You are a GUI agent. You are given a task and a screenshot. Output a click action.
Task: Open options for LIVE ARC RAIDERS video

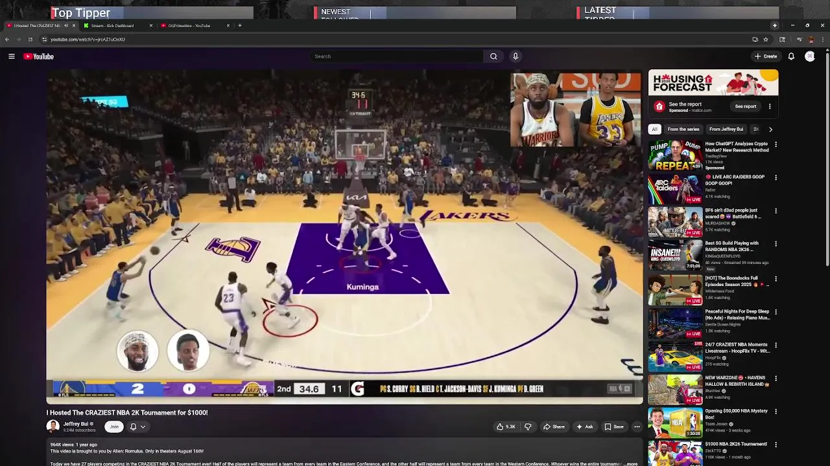(776, 177)
